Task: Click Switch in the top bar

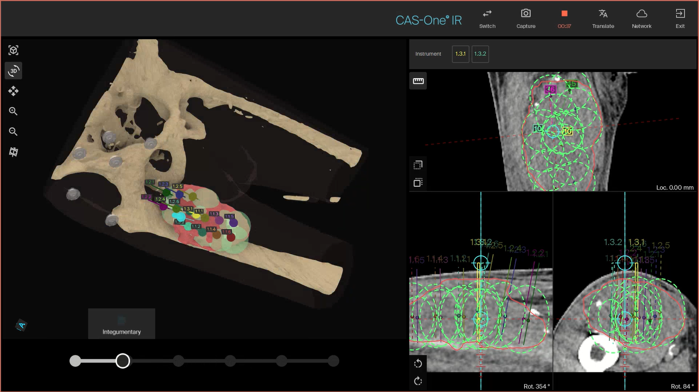Action: point(487,18)
